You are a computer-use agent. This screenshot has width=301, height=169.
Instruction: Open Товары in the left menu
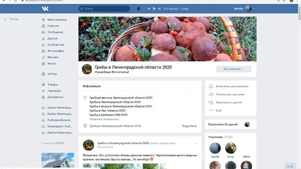pos(53,84)
